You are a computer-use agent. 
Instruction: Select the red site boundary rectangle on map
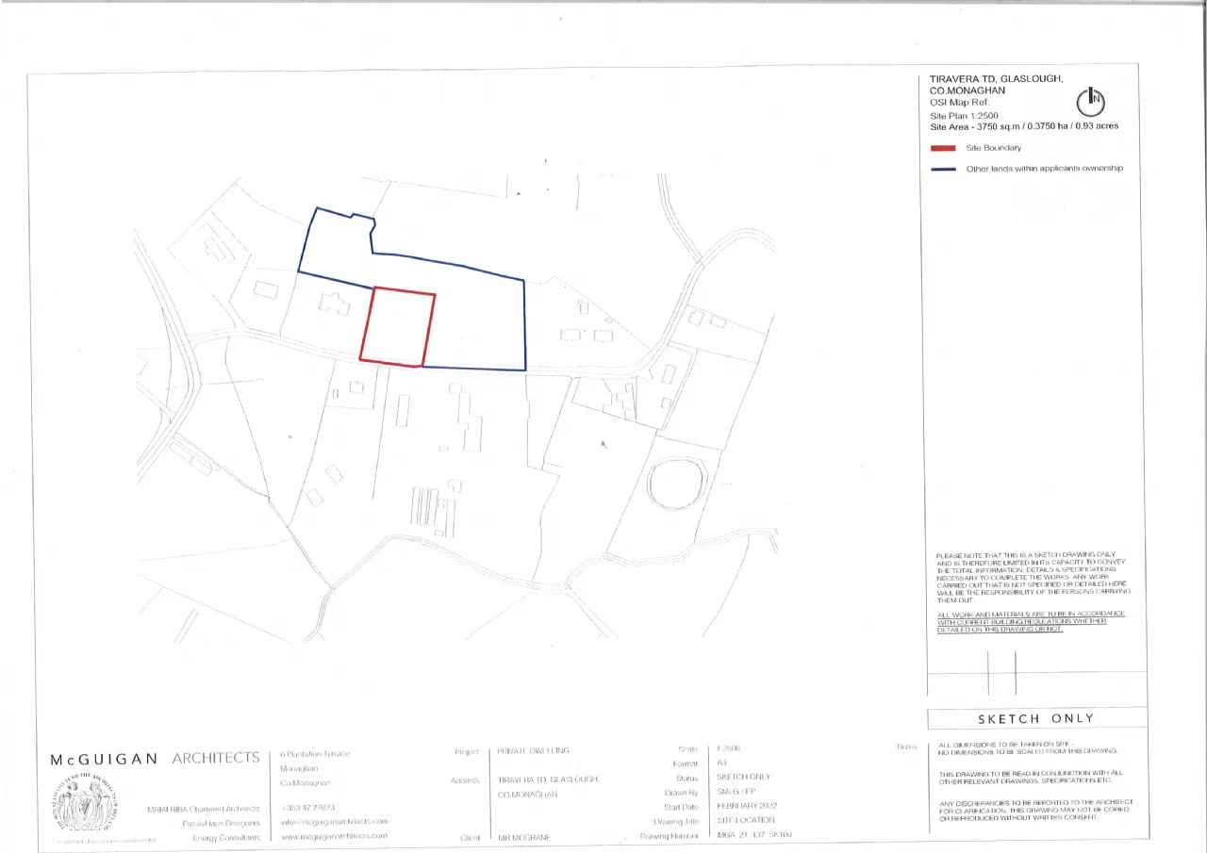click(397, 326)
